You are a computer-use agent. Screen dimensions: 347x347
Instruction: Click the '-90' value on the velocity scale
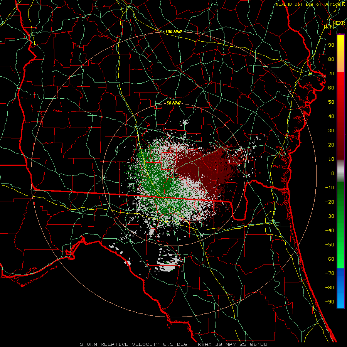(330, 302)
